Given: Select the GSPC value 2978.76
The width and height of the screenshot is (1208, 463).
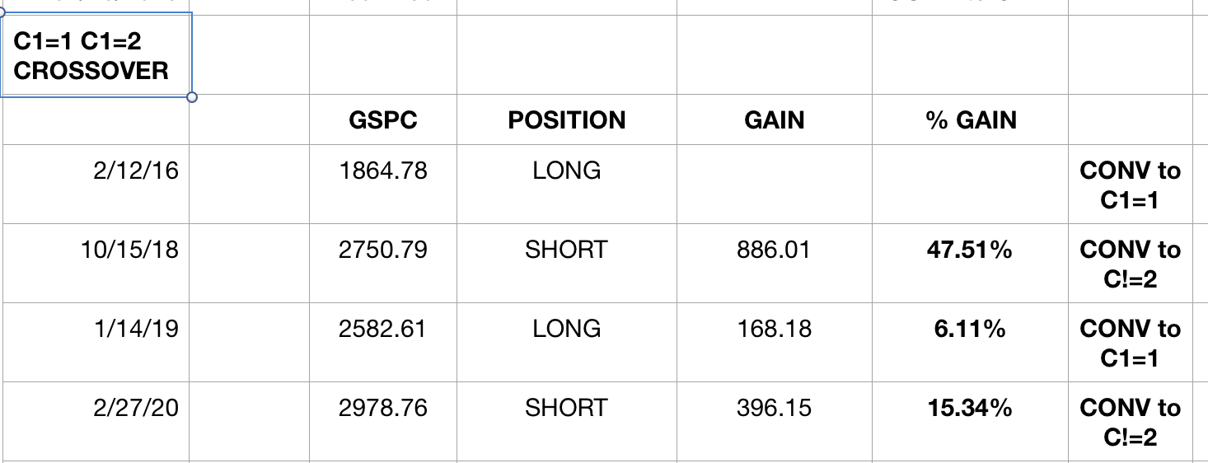Looking at the screenshot, I should (383, 408).
